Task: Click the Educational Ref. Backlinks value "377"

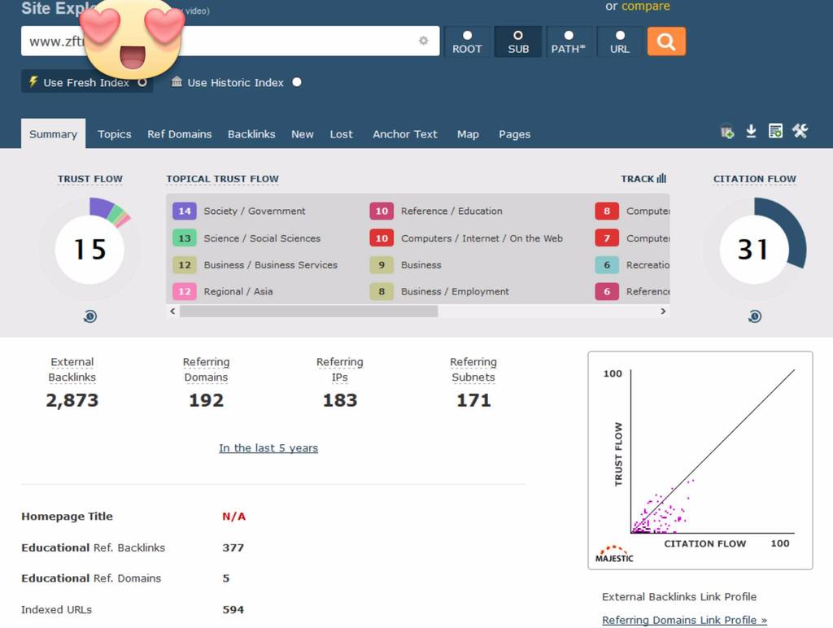Action: (x=233, y=547)
